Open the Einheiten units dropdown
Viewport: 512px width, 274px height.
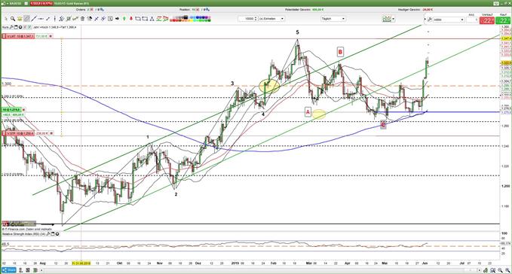[271, 19]
